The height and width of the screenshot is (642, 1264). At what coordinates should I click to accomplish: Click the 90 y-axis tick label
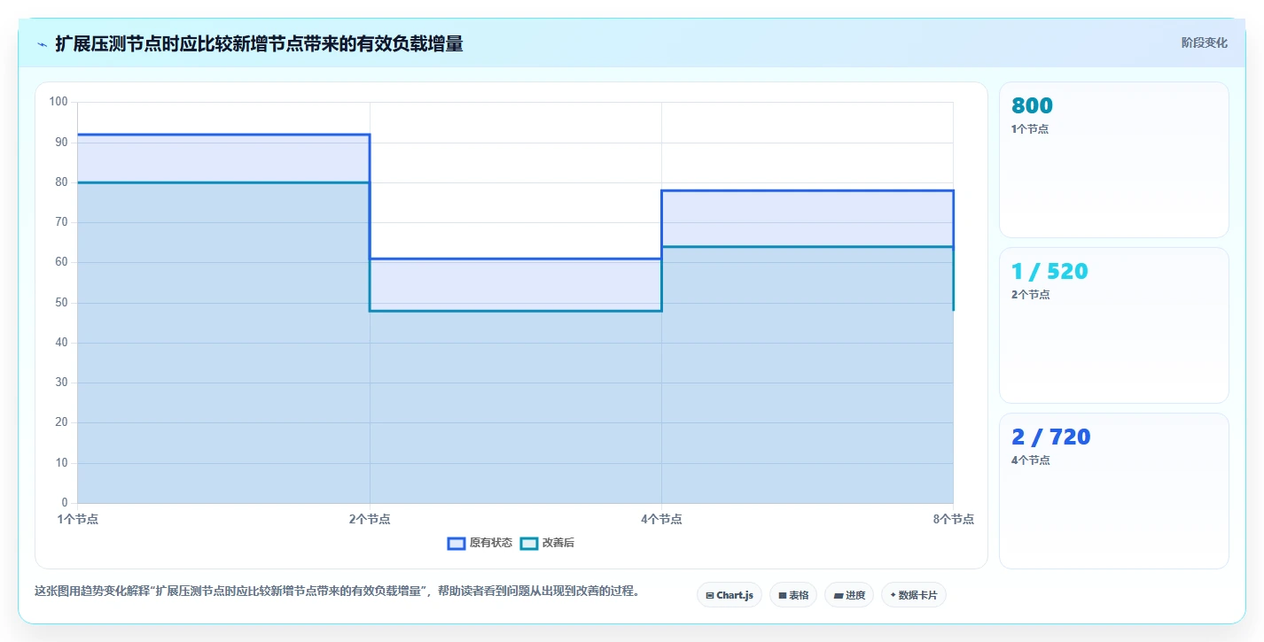point(62,142)
